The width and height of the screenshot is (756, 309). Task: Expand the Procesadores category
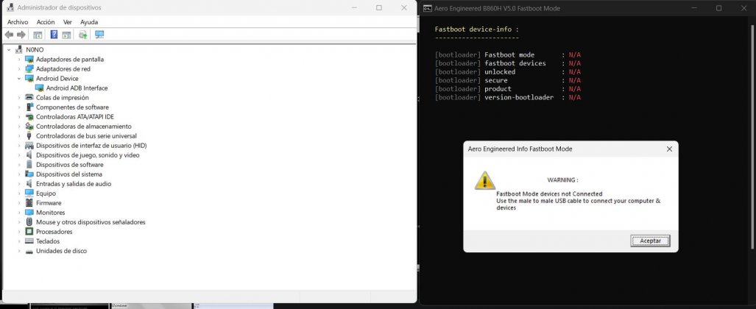[19, 232]
